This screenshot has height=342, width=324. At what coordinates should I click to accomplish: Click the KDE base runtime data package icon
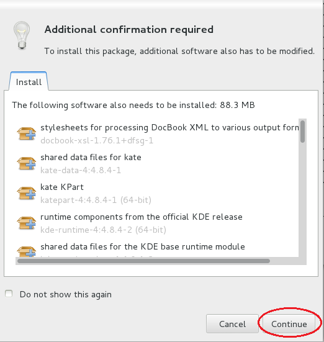27,251
